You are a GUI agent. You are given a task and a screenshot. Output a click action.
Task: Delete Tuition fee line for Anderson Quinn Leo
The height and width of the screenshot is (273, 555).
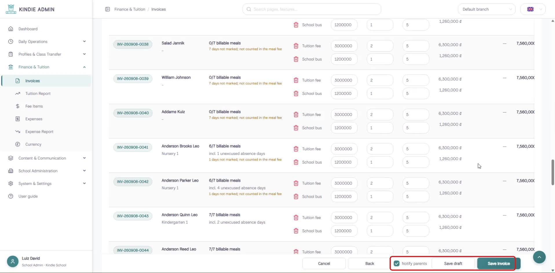[296, 217]
